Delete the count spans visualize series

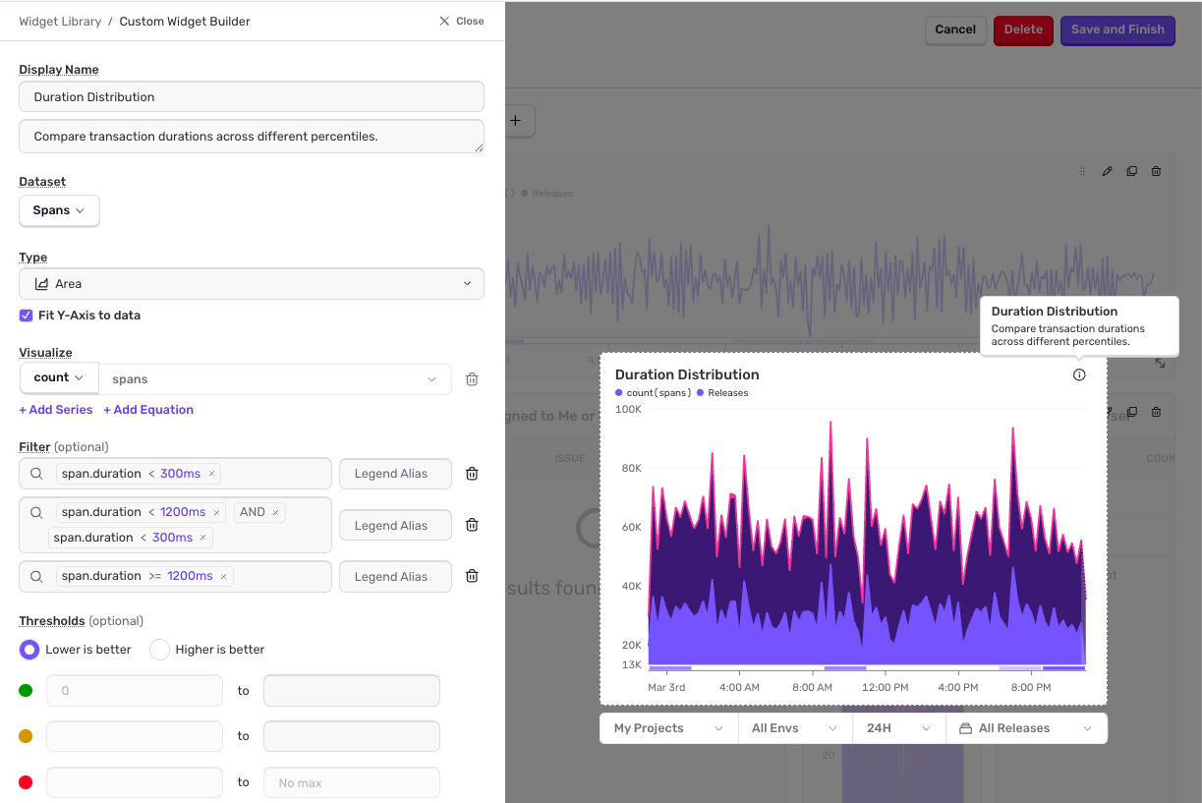click(x=472, y=379)
